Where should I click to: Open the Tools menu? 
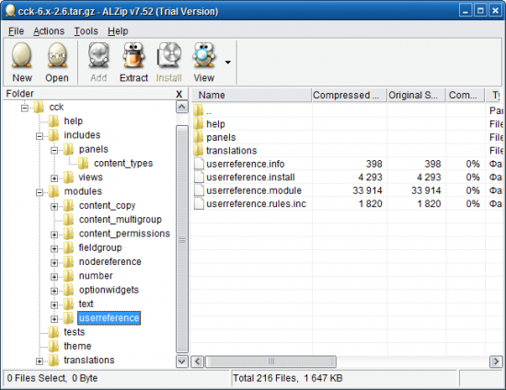point(86,31)
